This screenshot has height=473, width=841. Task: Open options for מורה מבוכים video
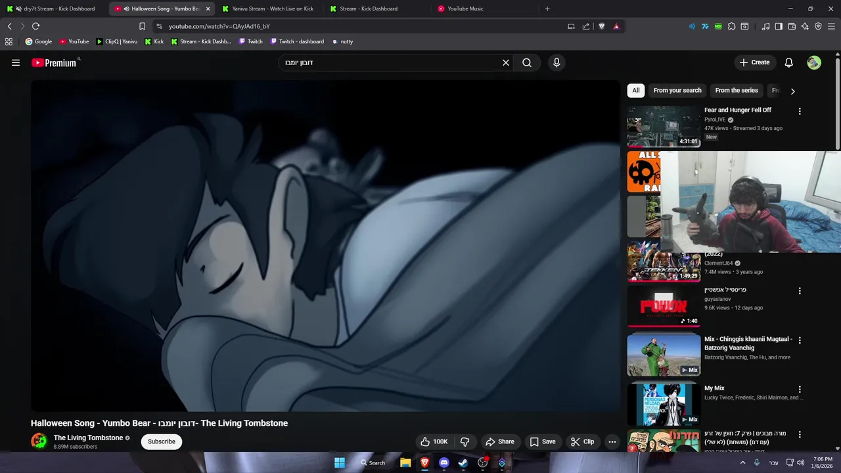(x=800, y=434)
